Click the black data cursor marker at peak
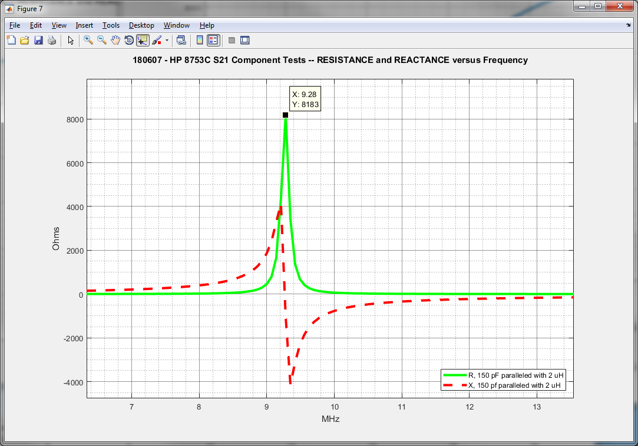Screen dimensions: 638x446 (285, 115)
